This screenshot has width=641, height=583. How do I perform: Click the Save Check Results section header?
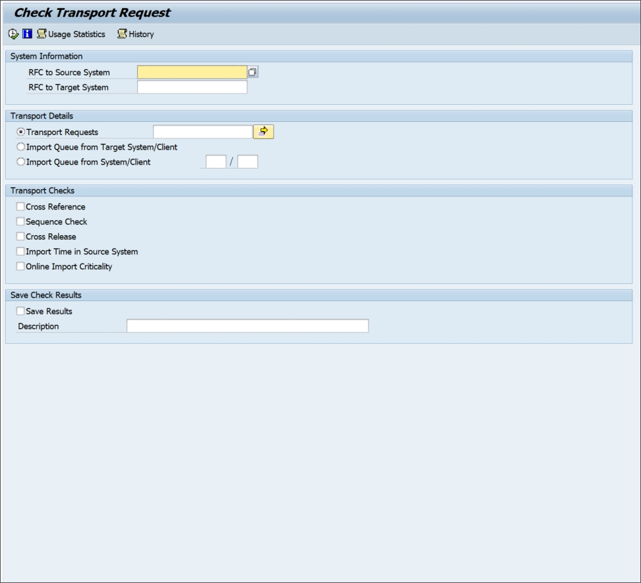[319, 295]
